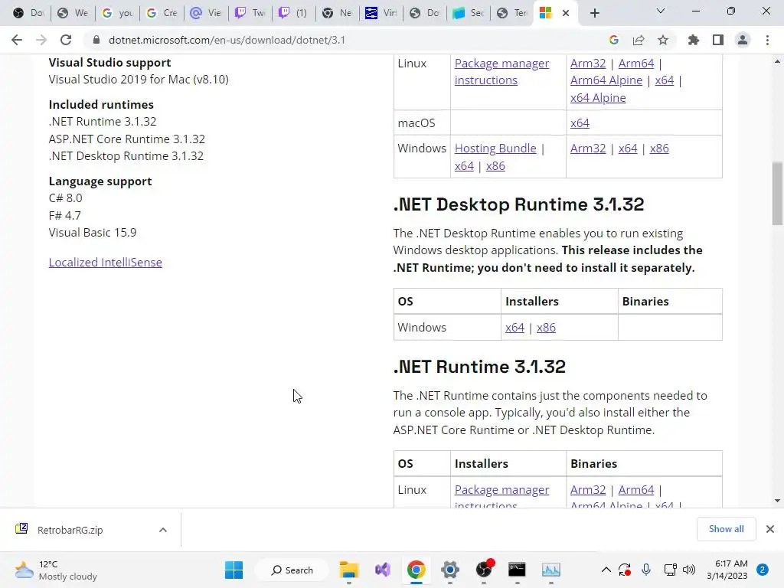Screen dimensions: 784x588
Task: Share this page via the share icon
Action: coord(639,40)
